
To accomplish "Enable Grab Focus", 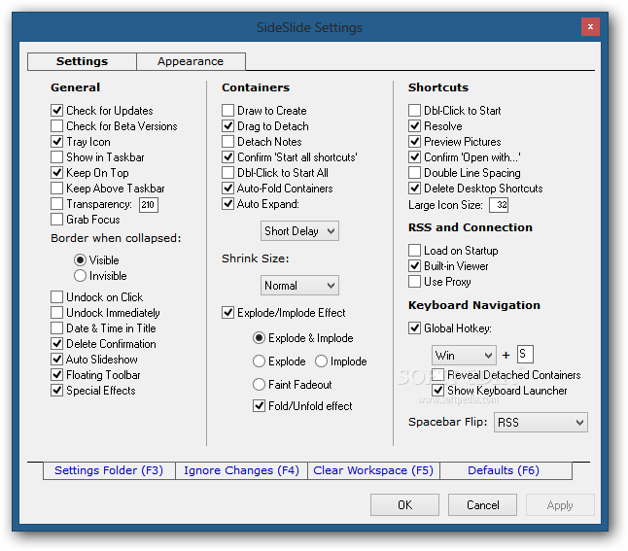I will point(57,220).
